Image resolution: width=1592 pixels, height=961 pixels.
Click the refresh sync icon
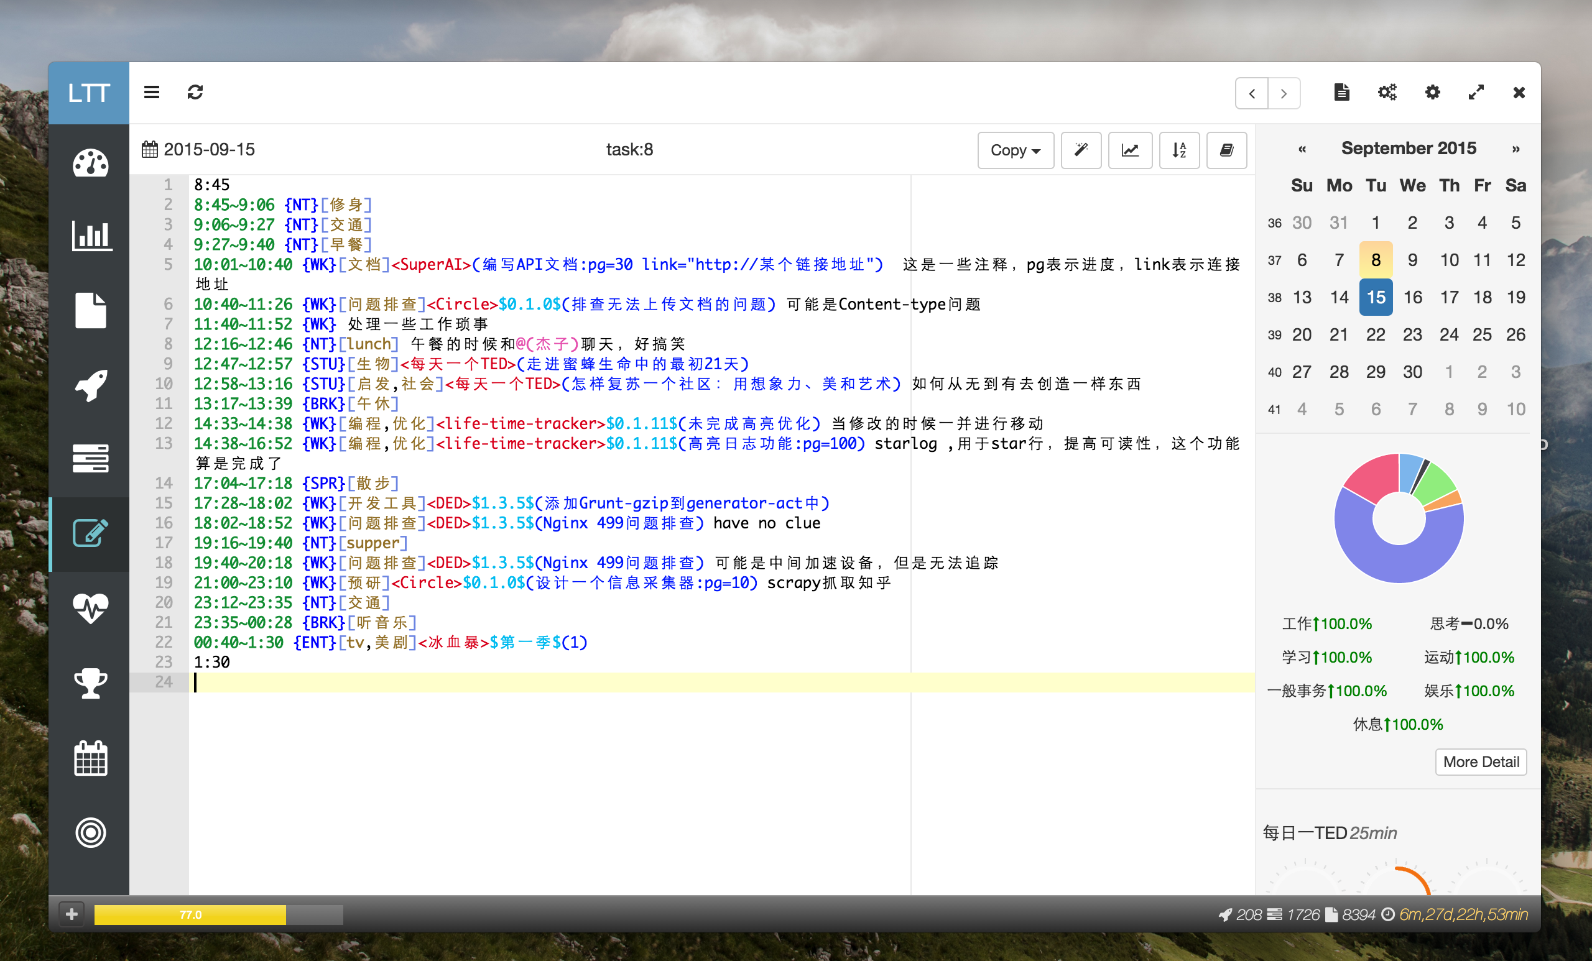(x=195, y=93)
